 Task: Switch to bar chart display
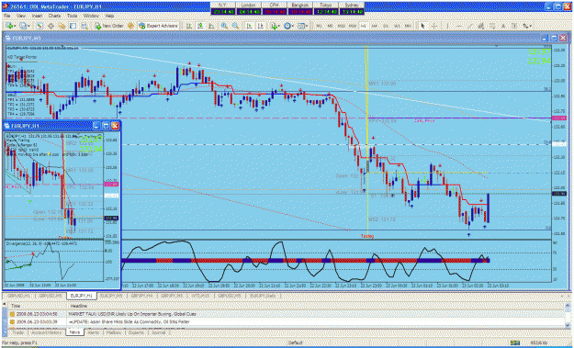click(x=189, y=26)
